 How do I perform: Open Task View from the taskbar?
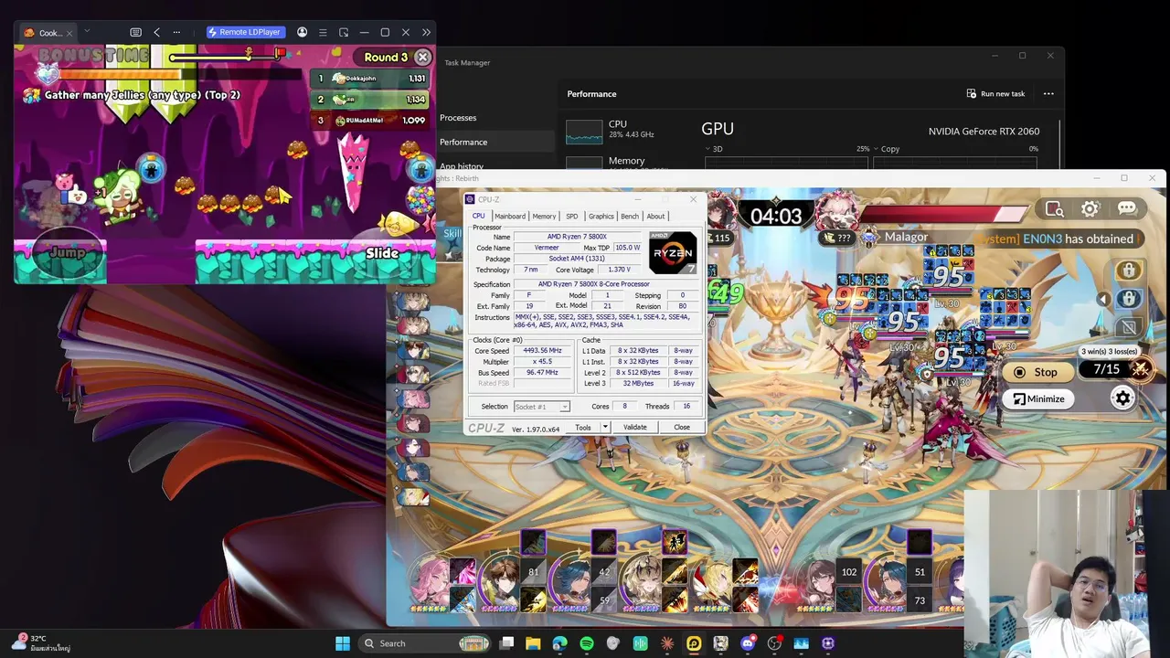pyautogui.click(x=507, y=643)
